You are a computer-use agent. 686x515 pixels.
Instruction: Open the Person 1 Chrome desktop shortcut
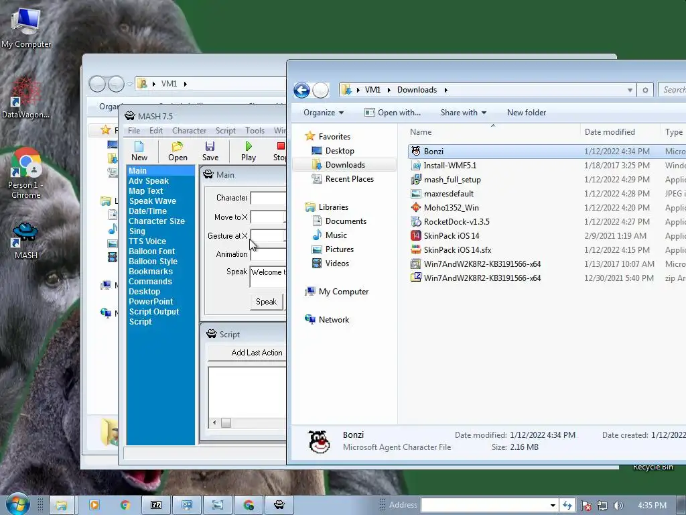(x=25, y=173)
